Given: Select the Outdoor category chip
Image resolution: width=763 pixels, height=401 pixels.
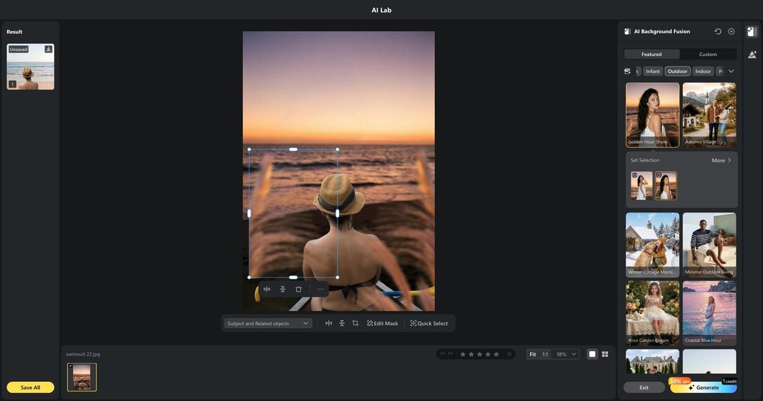Looking at the screenshot, I should (678, 71).
